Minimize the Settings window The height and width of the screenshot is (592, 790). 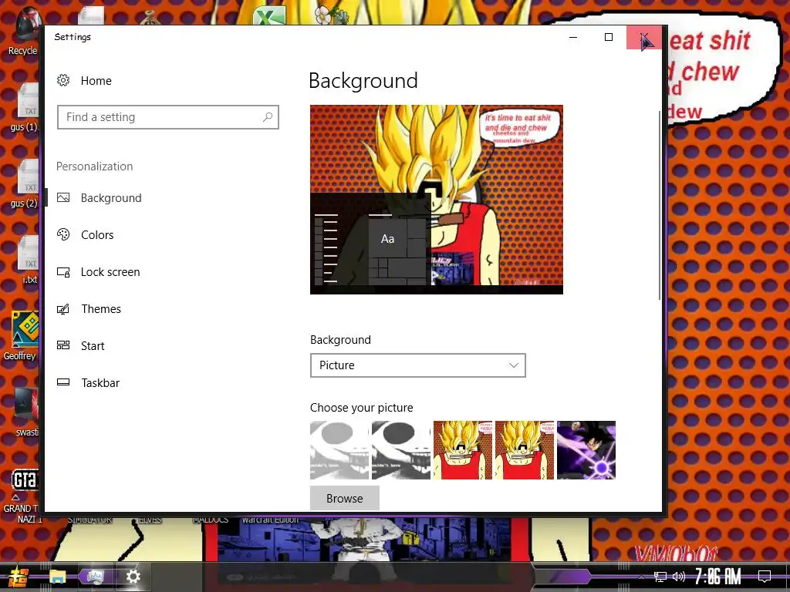(573, 37)
